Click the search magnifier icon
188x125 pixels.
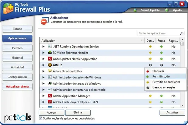[182, 33]
